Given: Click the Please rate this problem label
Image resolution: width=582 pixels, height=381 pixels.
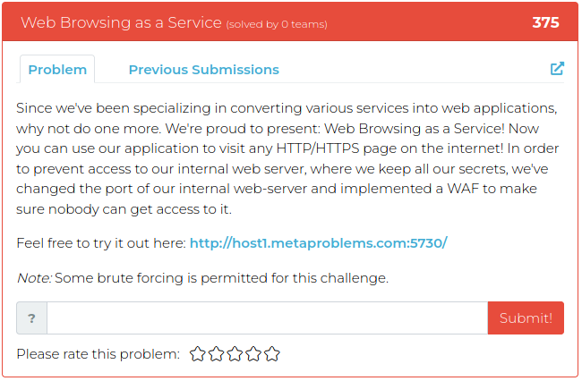Looking at the screenshot, I should click(98, 354).
